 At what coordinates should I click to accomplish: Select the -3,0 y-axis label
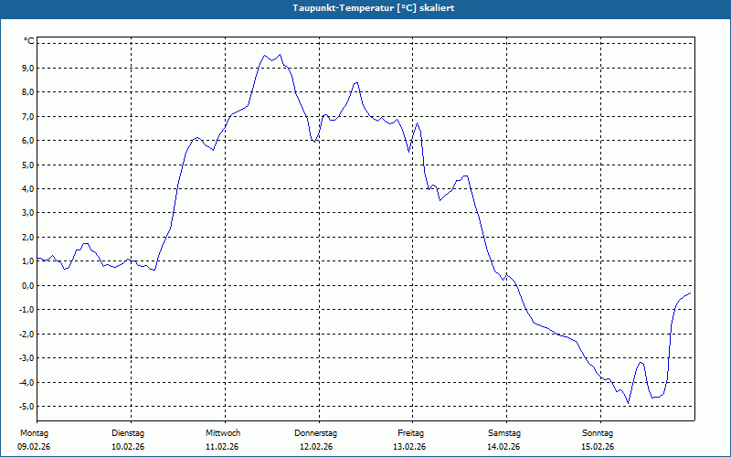(x=27, y=358)
